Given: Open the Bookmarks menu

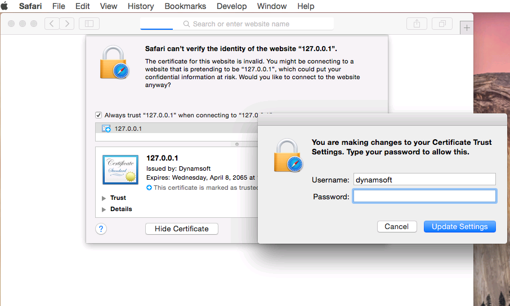Looking at the screenshot, I should pos(185,6).
